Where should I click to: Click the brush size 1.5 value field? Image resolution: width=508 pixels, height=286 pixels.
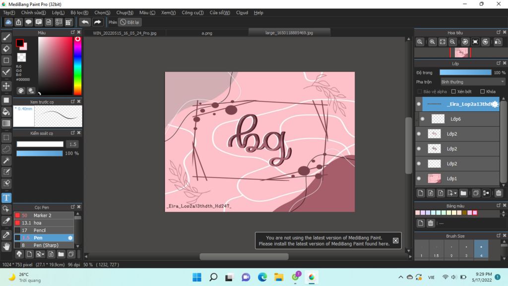[x=73, y=144]
